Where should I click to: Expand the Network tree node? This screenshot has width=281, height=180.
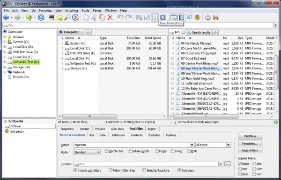point(5,72)
